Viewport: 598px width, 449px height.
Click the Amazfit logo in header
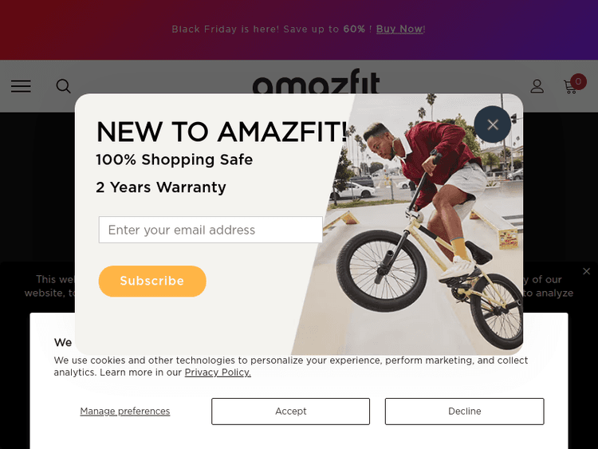point(316,83)
